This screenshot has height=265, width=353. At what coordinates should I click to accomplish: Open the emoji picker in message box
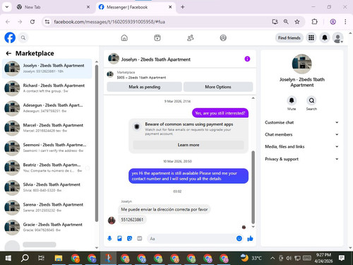[x=239, y=239]
